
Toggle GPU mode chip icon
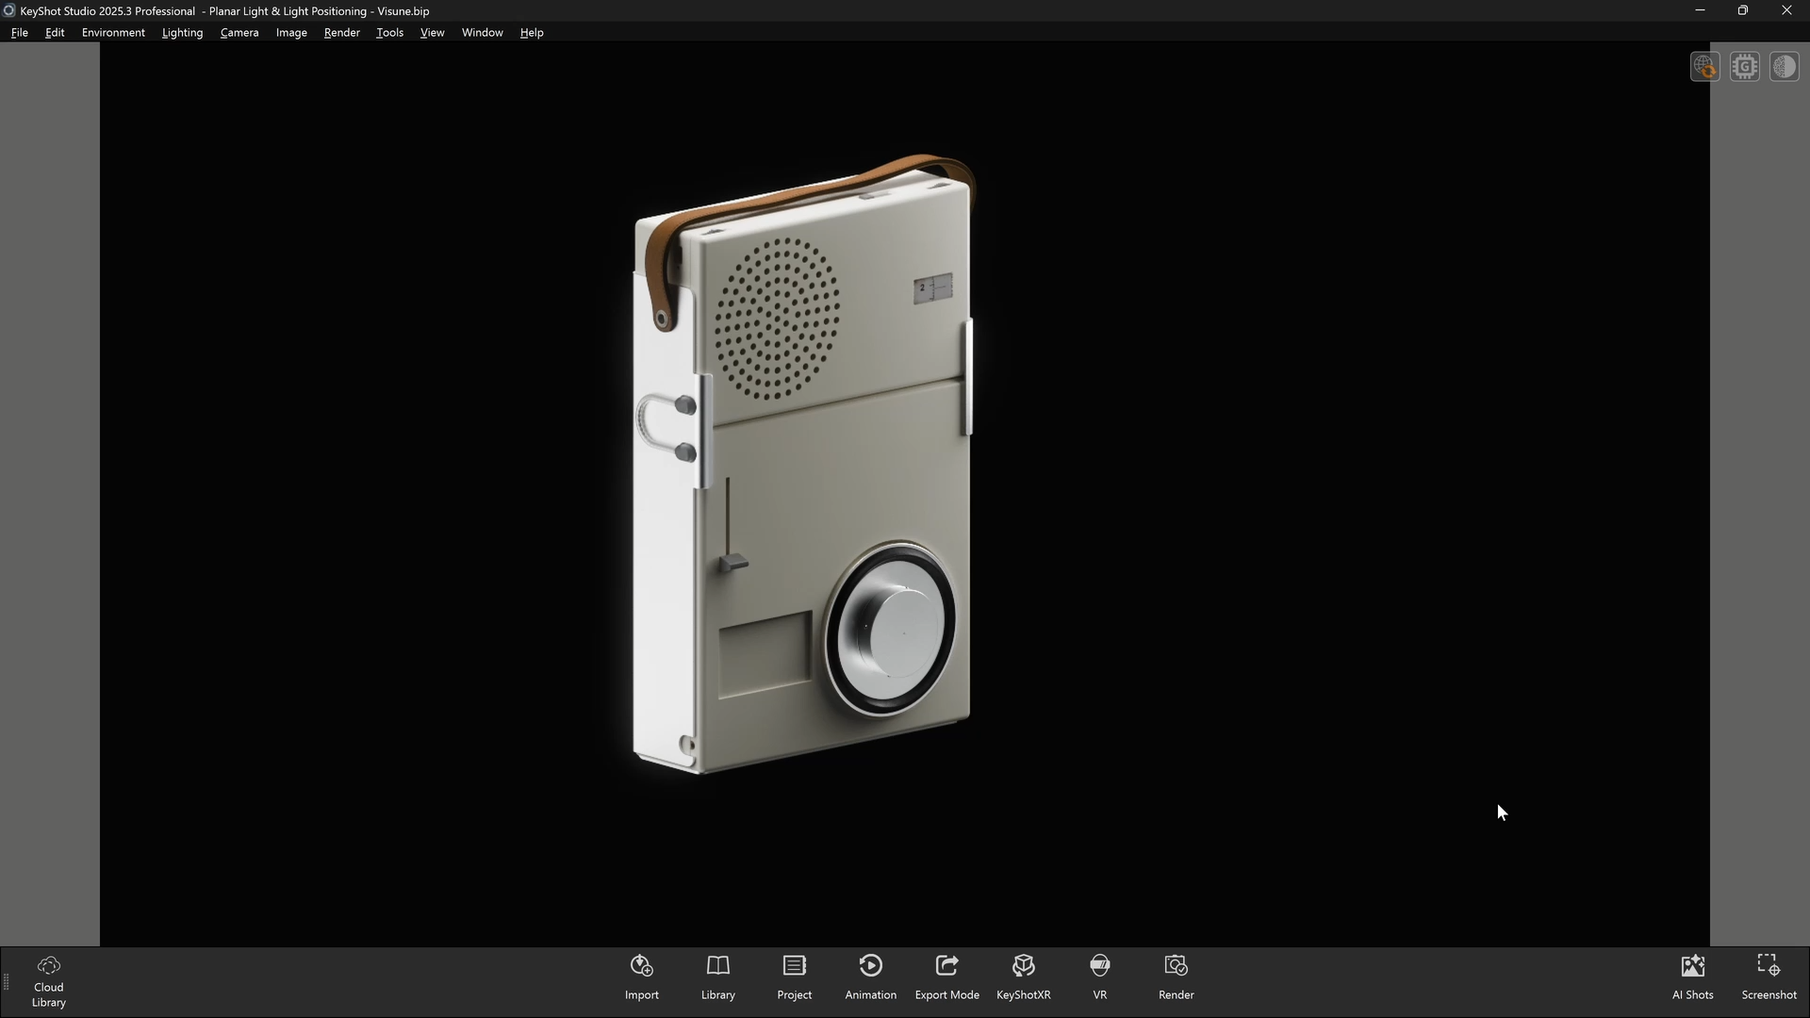click(1745, 67)
